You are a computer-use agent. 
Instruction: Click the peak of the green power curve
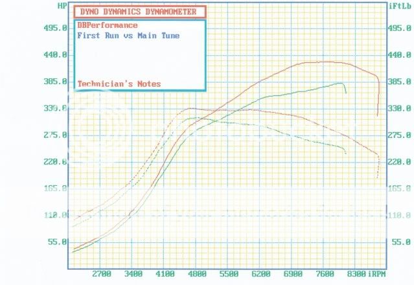pos(339,83)
